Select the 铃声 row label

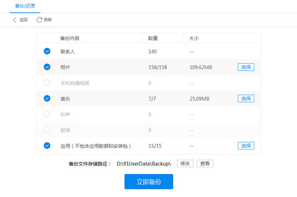click(65, 114)
